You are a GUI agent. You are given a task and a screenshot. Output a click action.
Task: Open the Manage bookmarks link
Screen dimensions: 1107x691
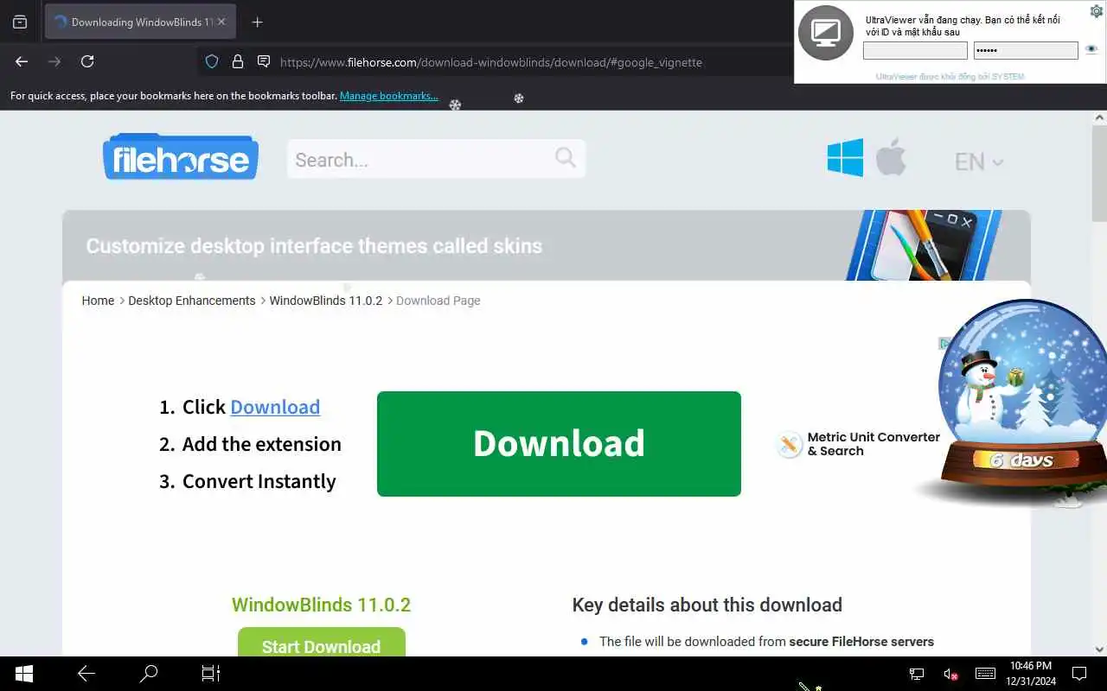pos(388,96)
